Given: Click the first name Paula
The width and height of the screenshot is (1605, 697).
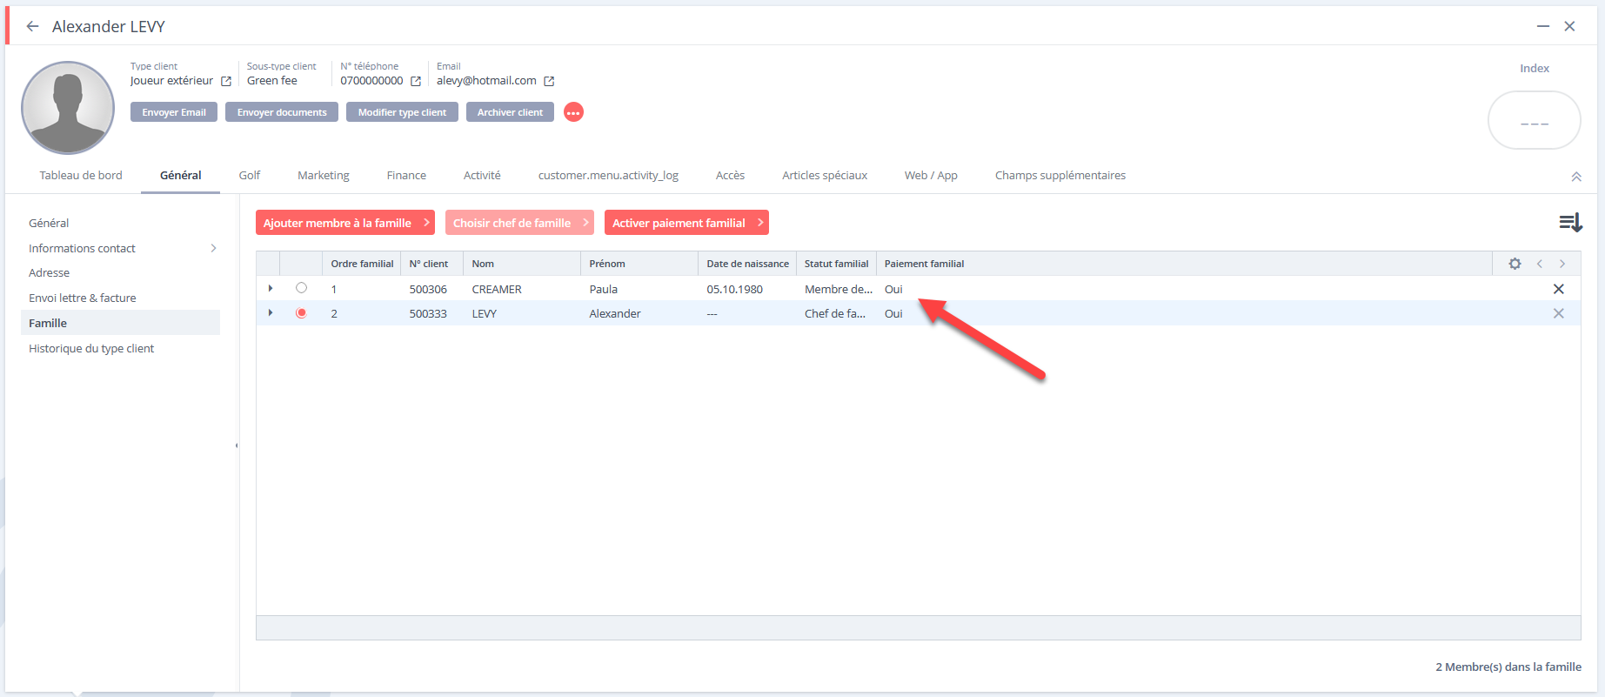Looking at the screenshot, I should 603,289.
